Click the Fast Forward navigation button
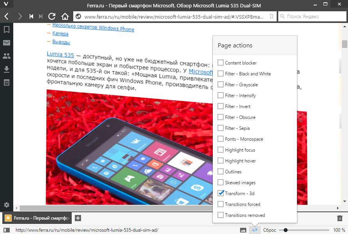The width and height of the screenshot is (348, 234). tap(41, 16)
